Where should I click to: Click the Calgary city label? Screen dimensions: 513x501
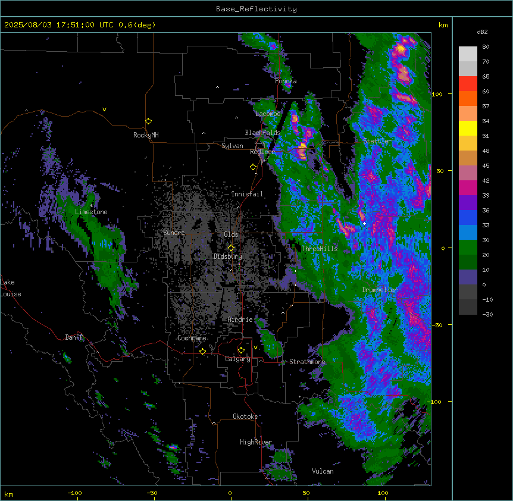click(238, 359)
